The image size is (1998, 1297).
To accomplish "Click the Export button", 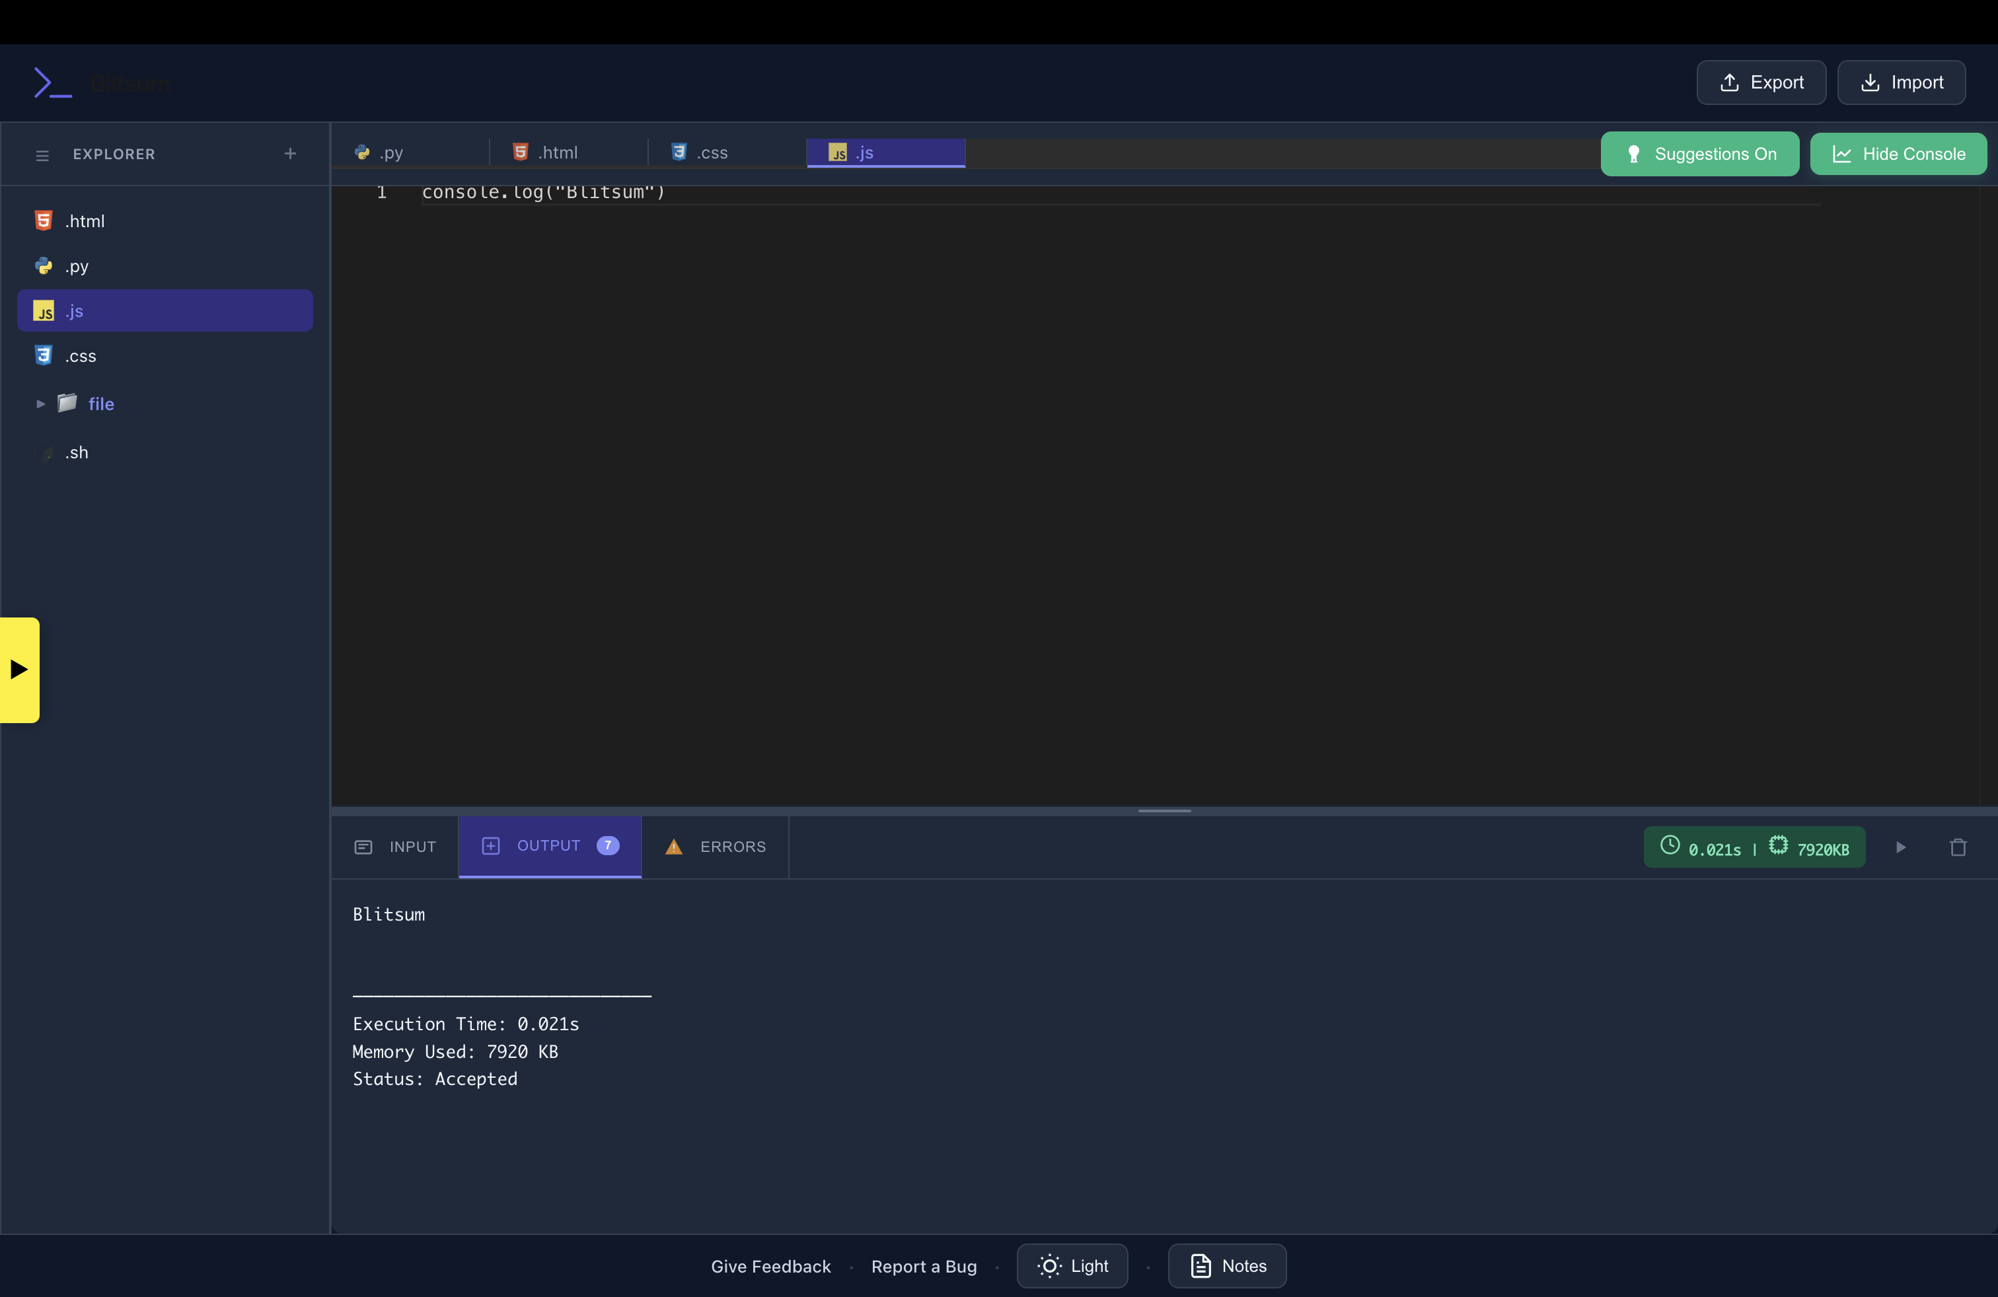I will (x=1760, y=83).
